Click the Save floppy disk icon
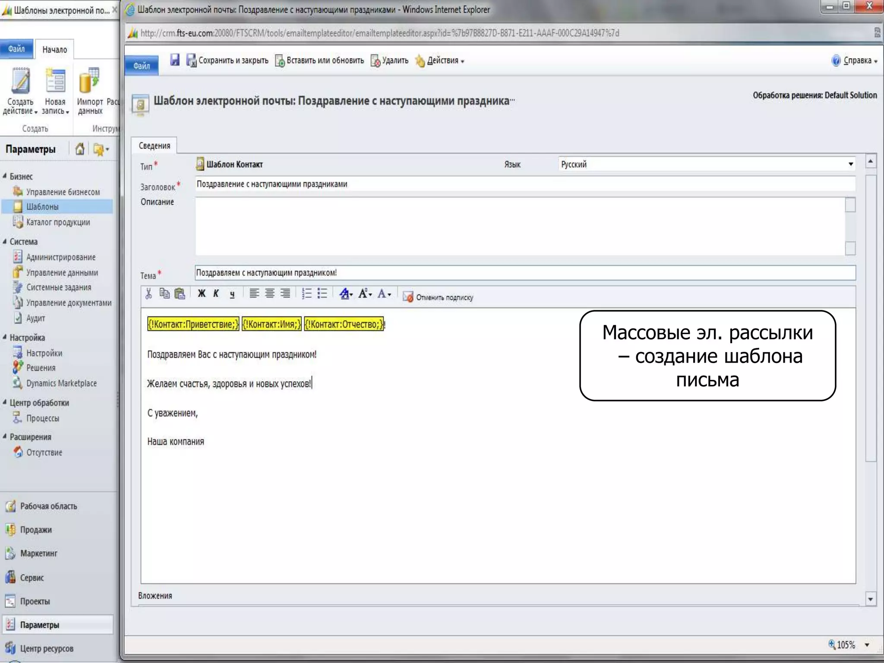This screenshot has height=663, width=884. 174,60
